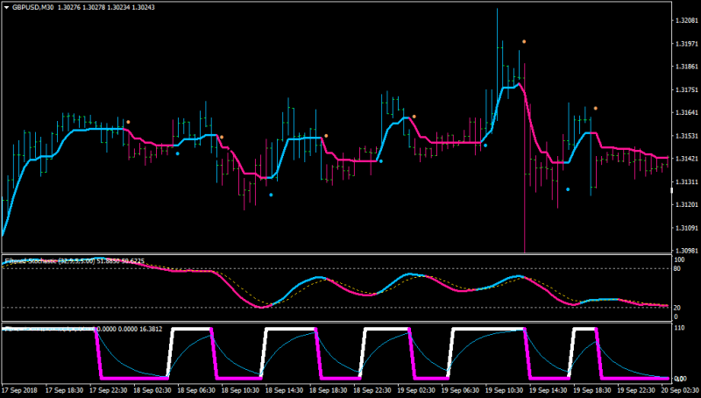Click the 0.00 scale label in the bottom indicator
701x398 pixels.
[680, 379]
